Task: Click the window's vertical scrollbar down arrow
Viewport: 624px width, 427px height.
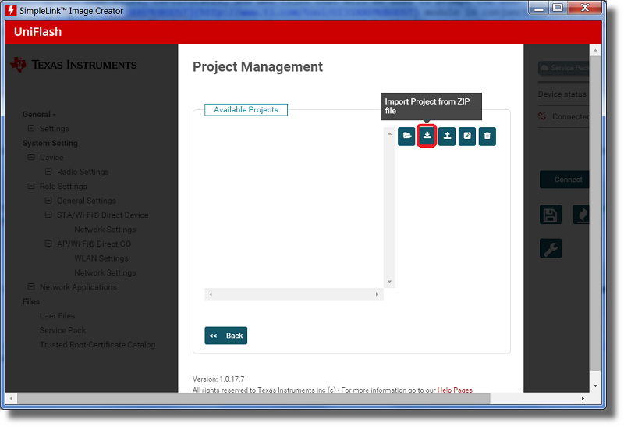Action: coord(596,386)
